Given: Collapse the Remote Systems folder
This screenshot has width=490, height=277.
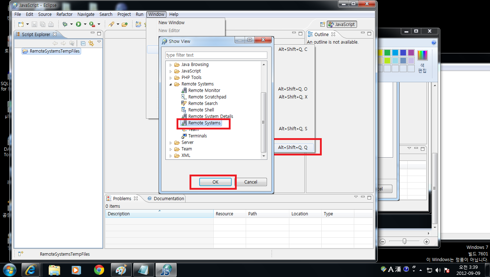Looking at the screenshot, I should 171,84.
